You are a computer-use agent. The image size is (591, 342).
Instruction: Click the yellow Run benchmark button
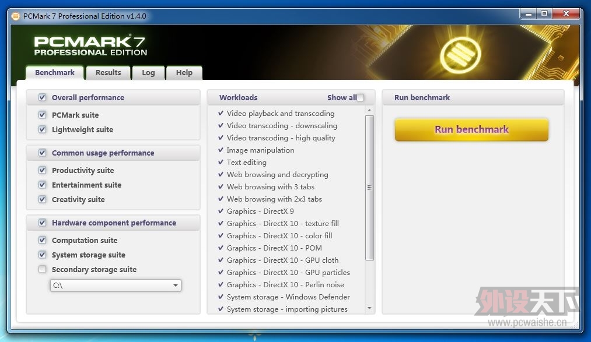[471, 130]
